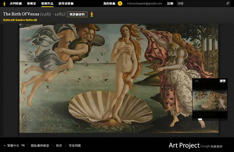Viewport: 234px width, 152px height.
Task: Click the zoom slider handle below navigator
Action: (x=200, y=119)
